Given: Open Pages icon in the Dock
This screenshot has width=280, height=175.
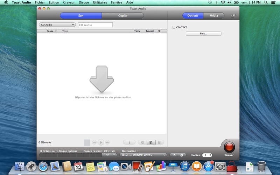Looking at the screenshot, I should pos(149,166).
